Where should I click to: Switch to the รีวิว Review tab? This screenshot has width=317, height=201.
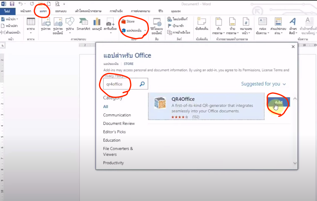point(161,11)
